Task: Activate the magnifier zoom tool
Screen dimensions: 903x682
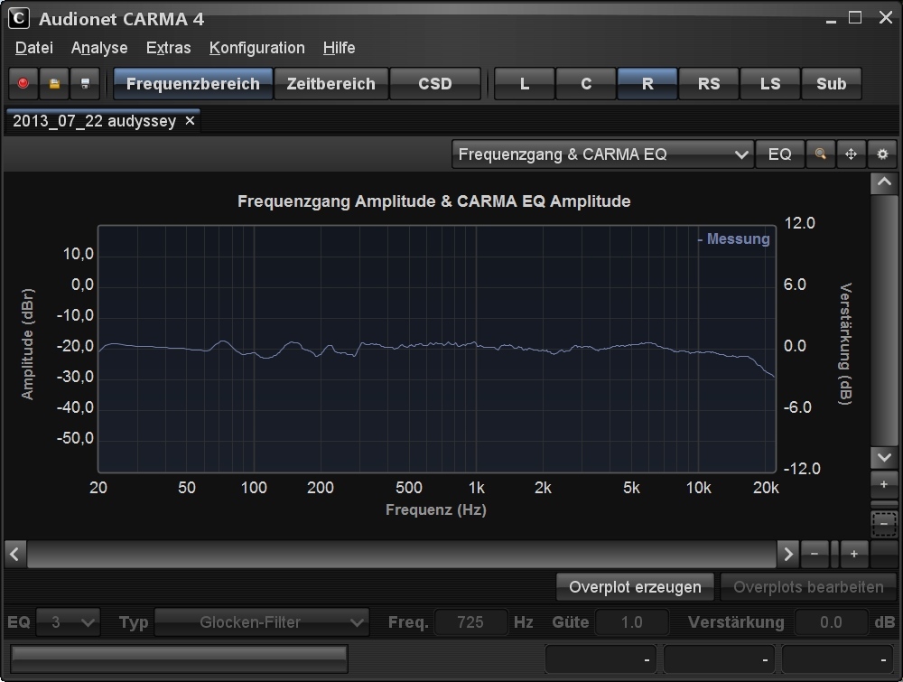Action: coord(820,154)
